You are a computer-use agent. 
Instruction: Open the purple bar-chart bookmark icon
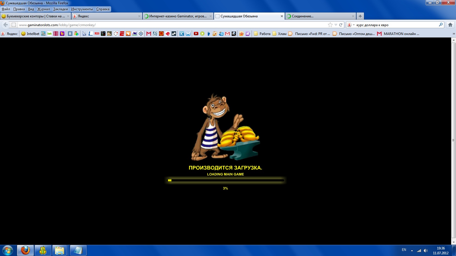click(x=248, y=34)
